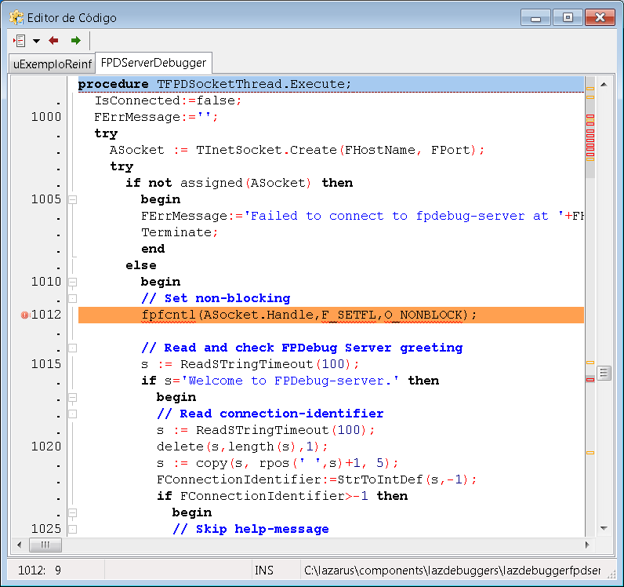Click the unit/form list toolbar icon
The width and height of the screenshot is (624, 587).
(x=20, y=40)
